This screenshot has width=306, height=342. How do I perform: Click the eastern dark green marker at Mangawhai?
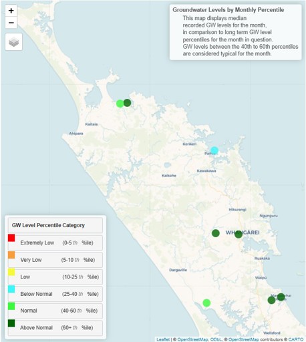(x=281, y=297)
